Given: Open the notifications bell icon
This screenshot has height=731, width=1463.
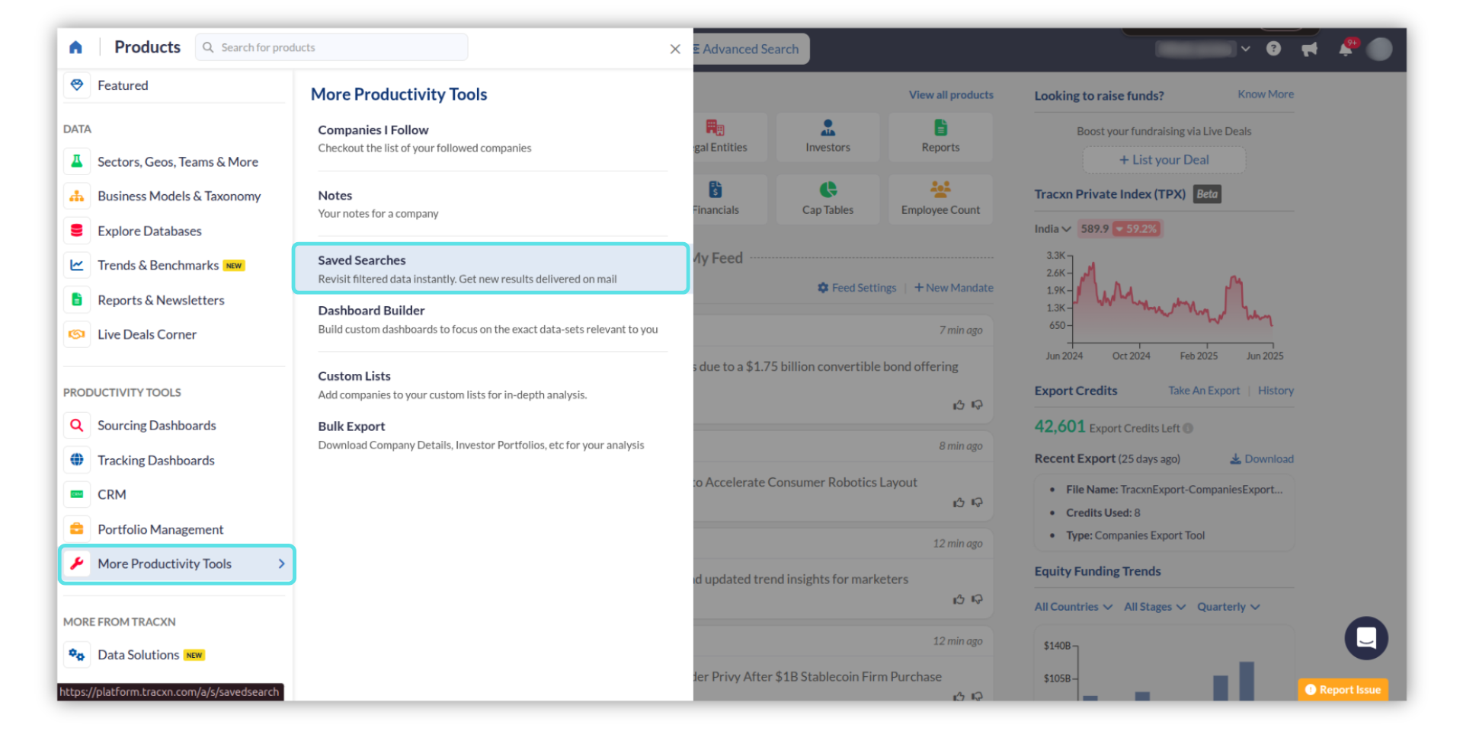Looking at the screenshot, I should [1346, 49].
